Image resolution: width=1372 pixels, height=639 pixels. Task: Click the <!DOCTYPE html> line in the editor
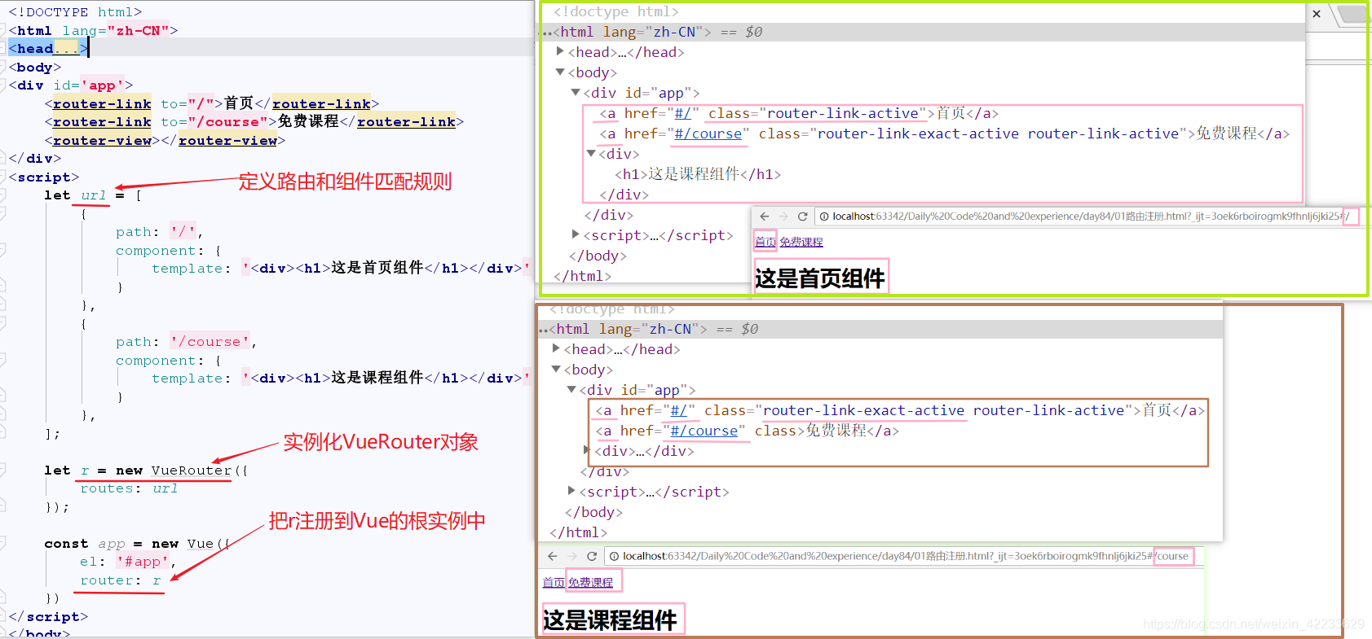(75, 12)
